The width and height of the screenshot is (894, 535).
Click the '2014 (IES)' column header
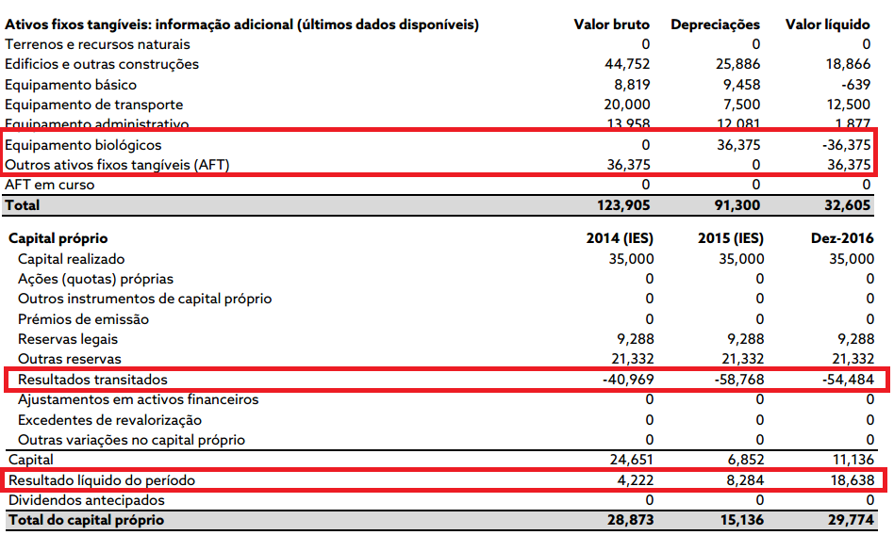click(619, 238)
